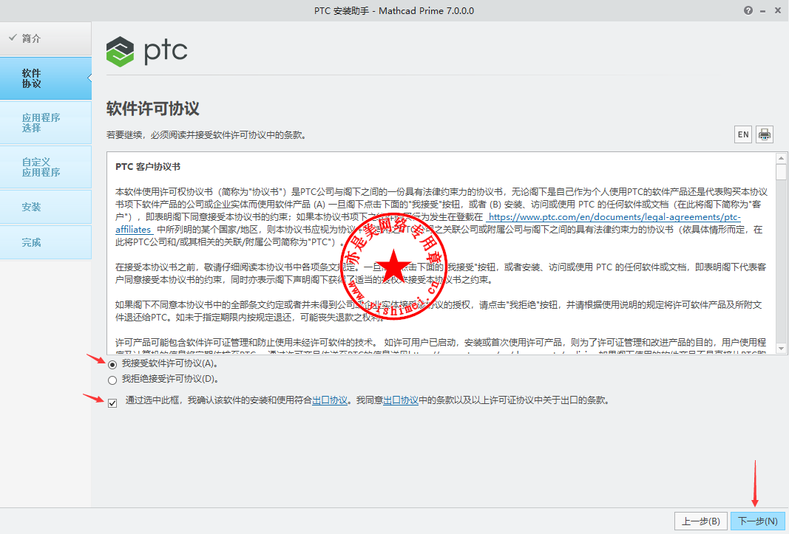
Task: Click 下一步(N) button
Action: [x=757, y=521]
